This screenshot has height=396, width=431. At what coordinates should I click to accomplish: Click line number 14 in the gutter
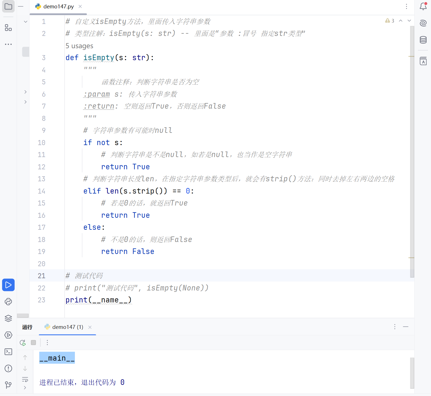pos(41,191)
